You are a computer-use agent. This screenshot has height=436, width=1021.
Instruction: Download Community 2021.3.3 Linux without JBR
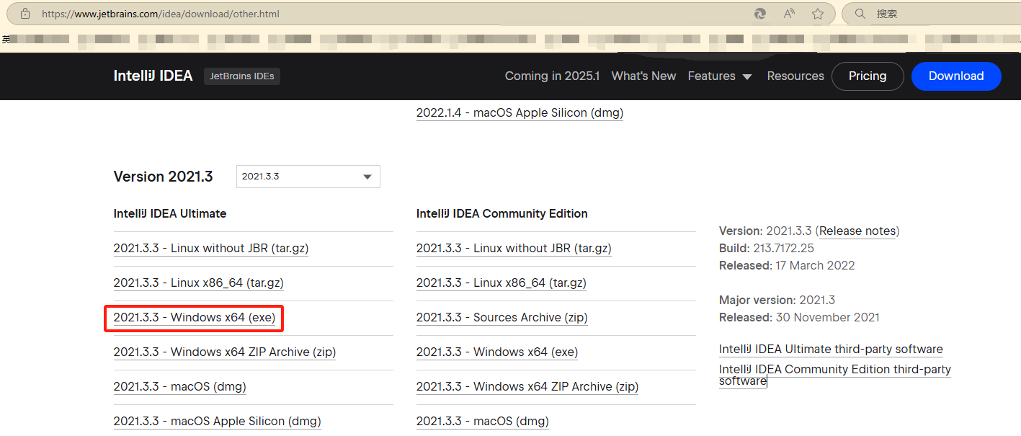(514, 249)
